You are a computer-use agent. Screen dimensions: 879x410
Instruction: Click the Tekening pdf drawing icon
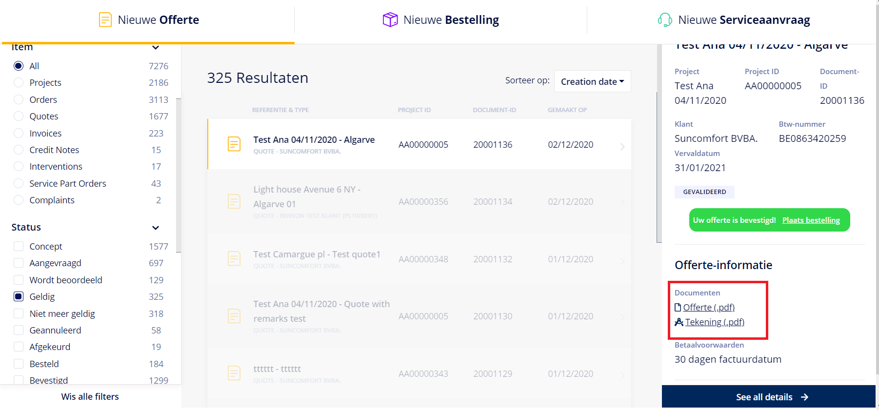pyautogui.click(x=679, y=322)
